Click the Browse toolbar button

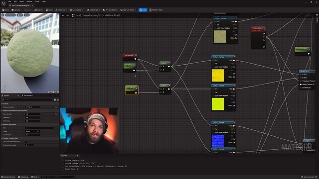coord(16,10)
